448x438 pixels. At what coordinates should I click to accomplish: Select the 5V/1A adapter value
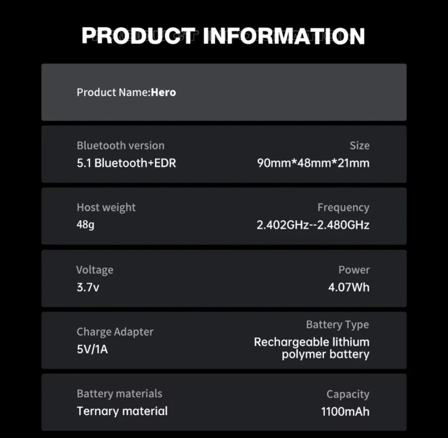point(92,349)
